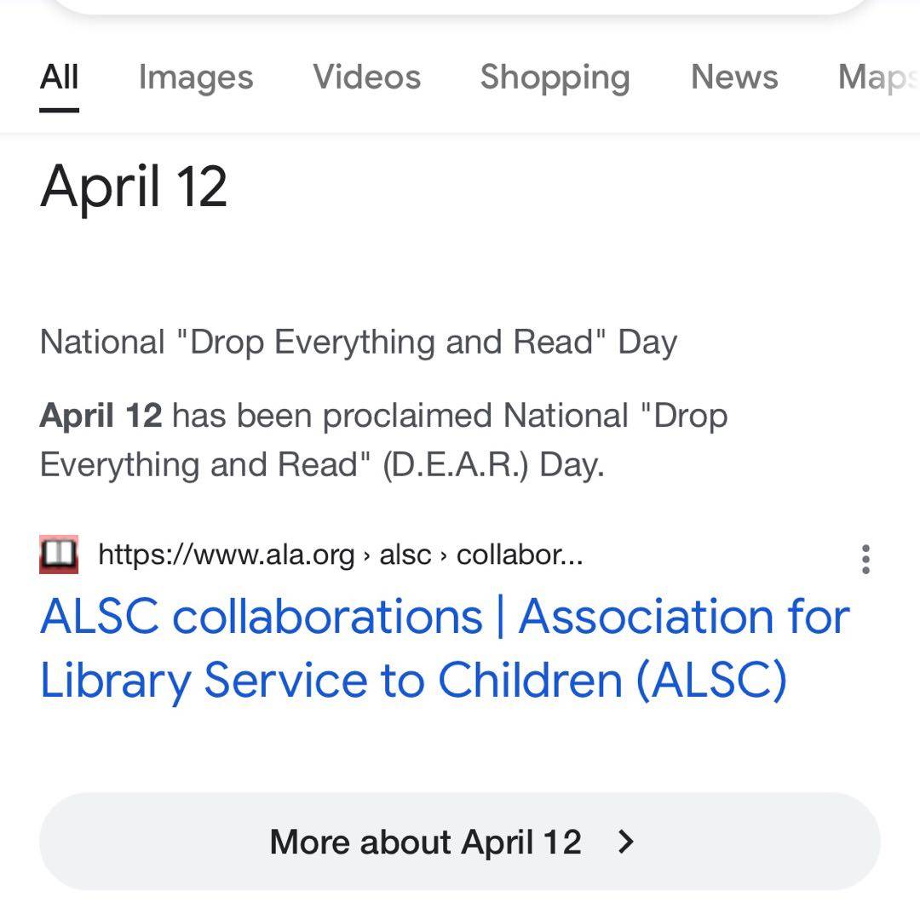Click the National "Drop Everything and Read" Day subtitle

pos(359,342)
